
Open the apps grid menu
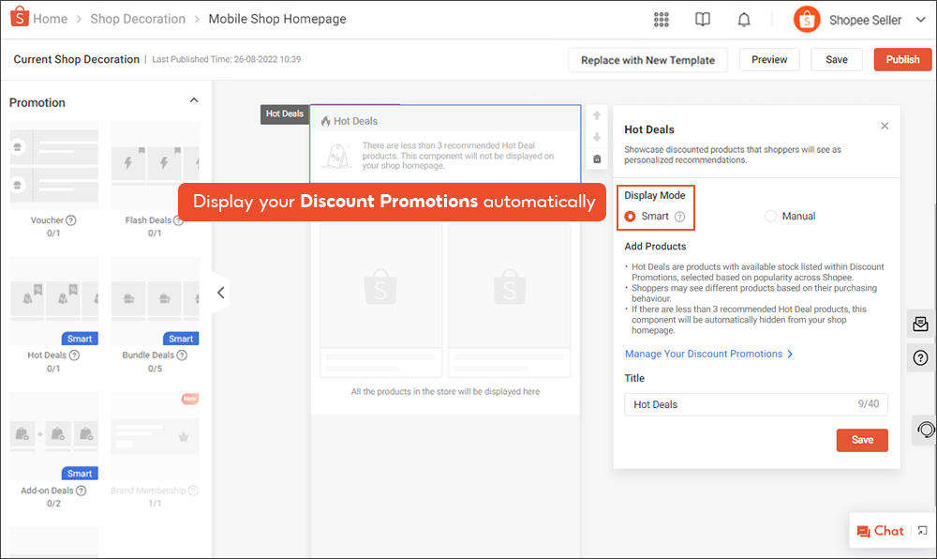tap(662, 20)
